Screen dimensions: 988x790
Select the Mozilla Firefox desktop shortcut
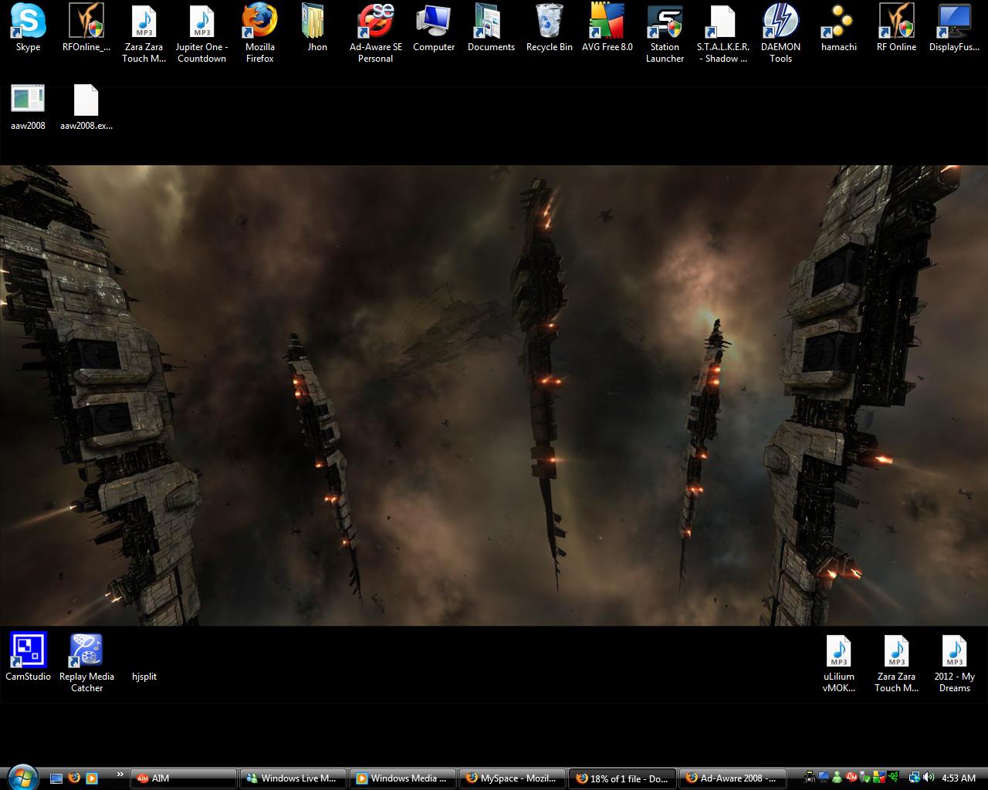260,34
